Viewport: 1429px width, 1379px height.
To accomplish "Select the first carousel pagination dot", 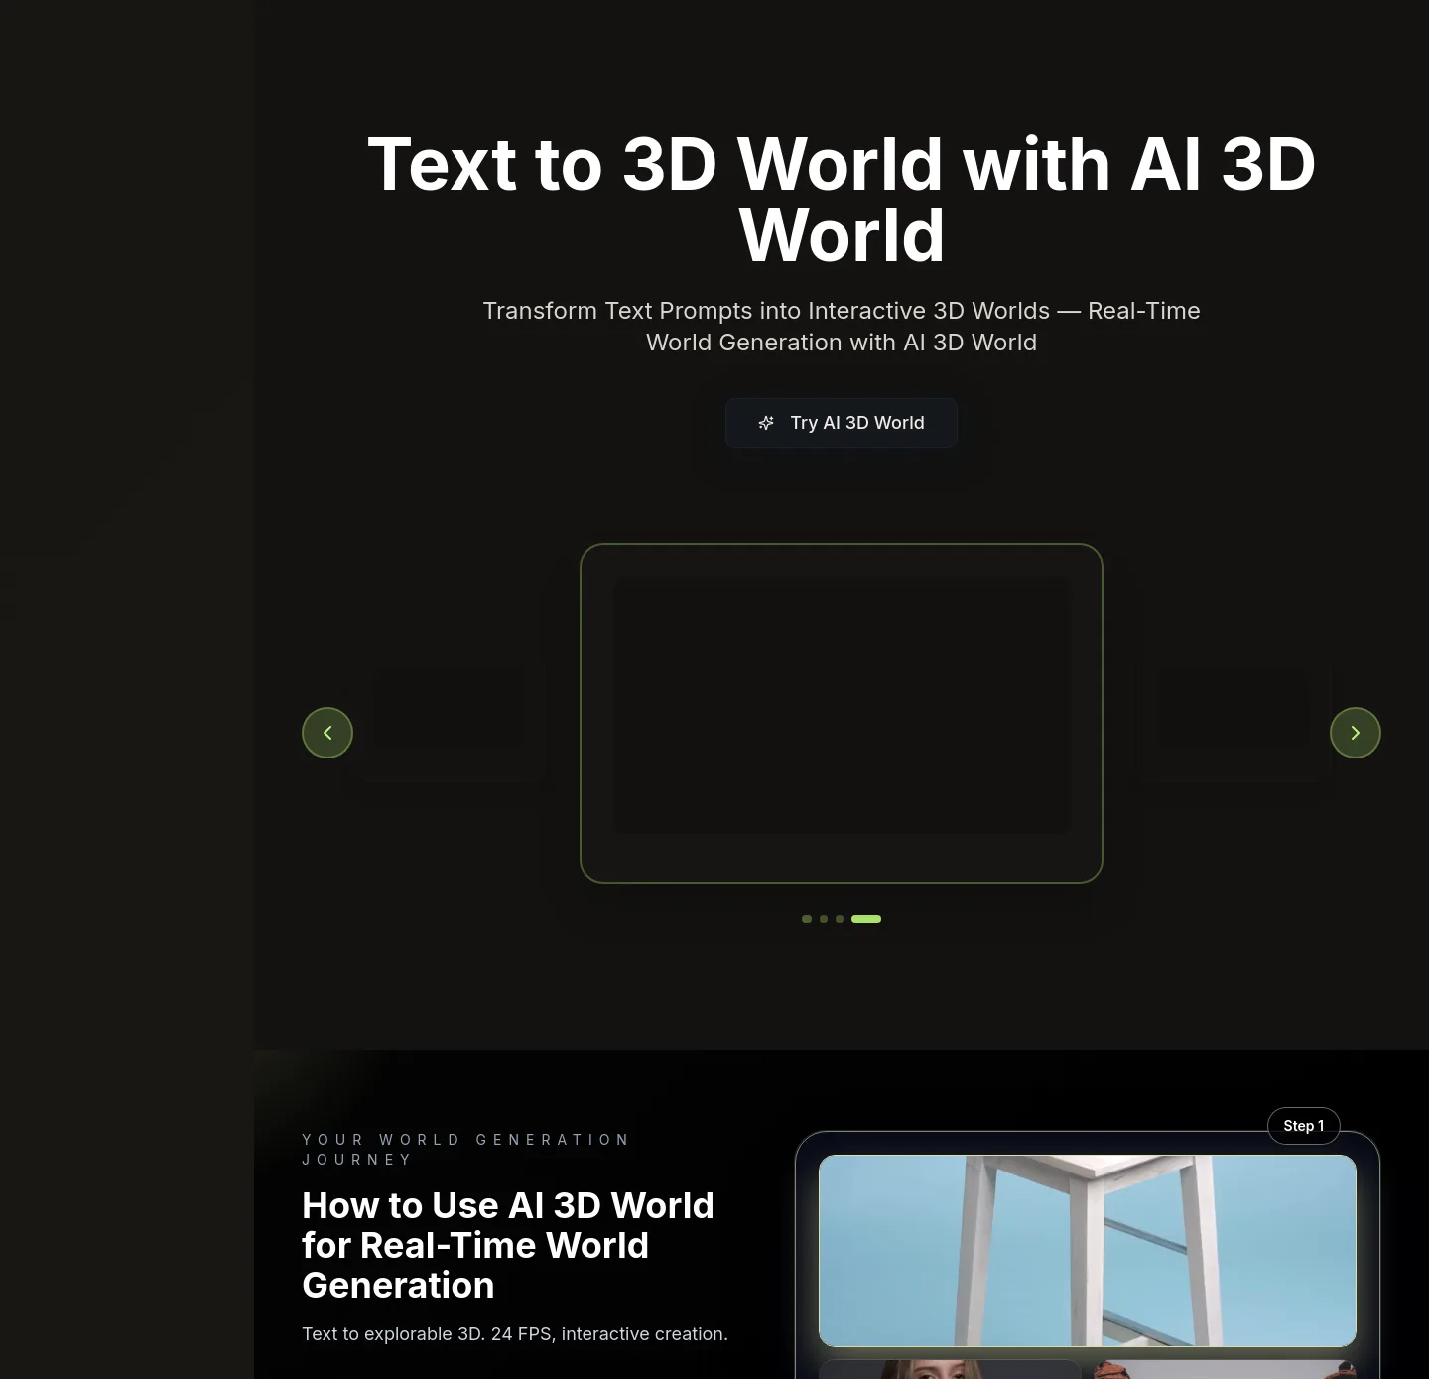I will point(807,919).
